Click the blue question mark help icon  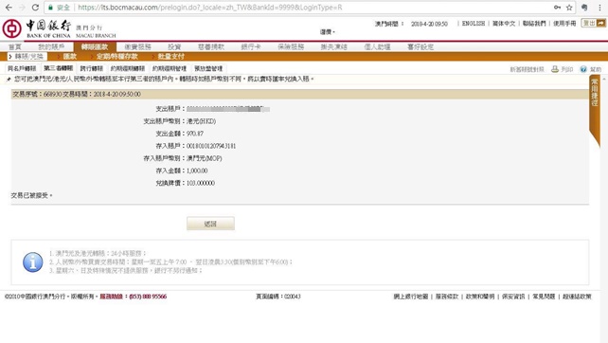click(583, 69)
